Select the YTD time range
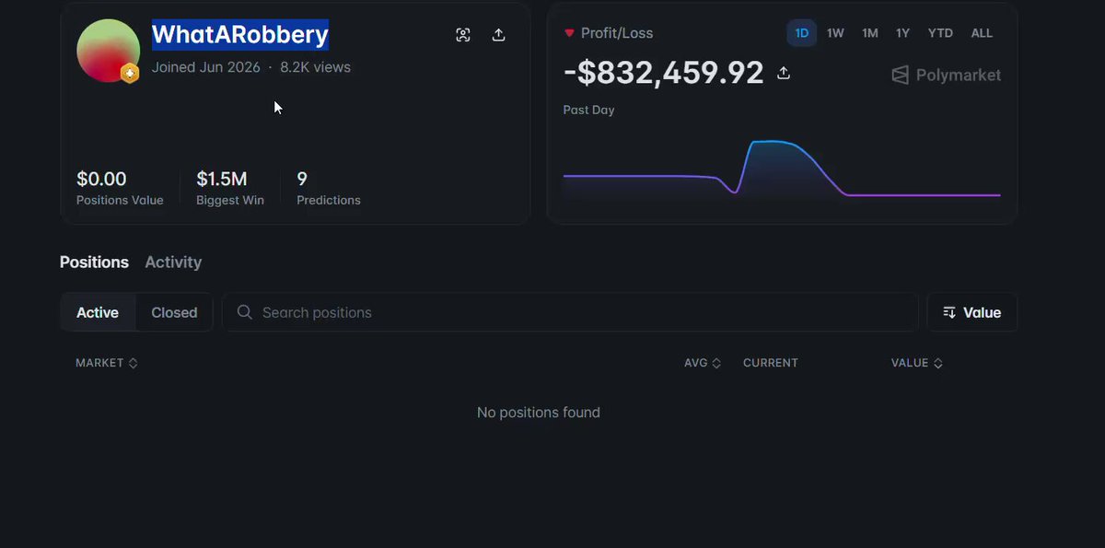The height and width of the screenshot is (548, 1105). [x=940, y=33]
